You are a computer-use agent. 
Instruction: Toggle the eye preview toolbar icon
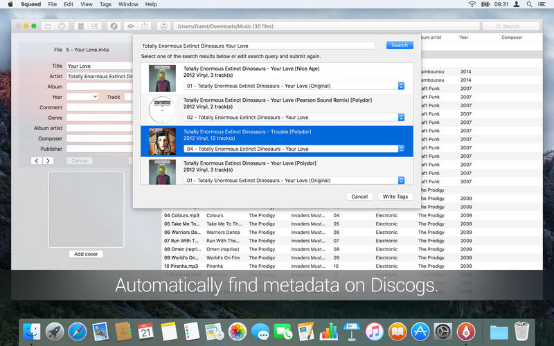coord(131,26)
